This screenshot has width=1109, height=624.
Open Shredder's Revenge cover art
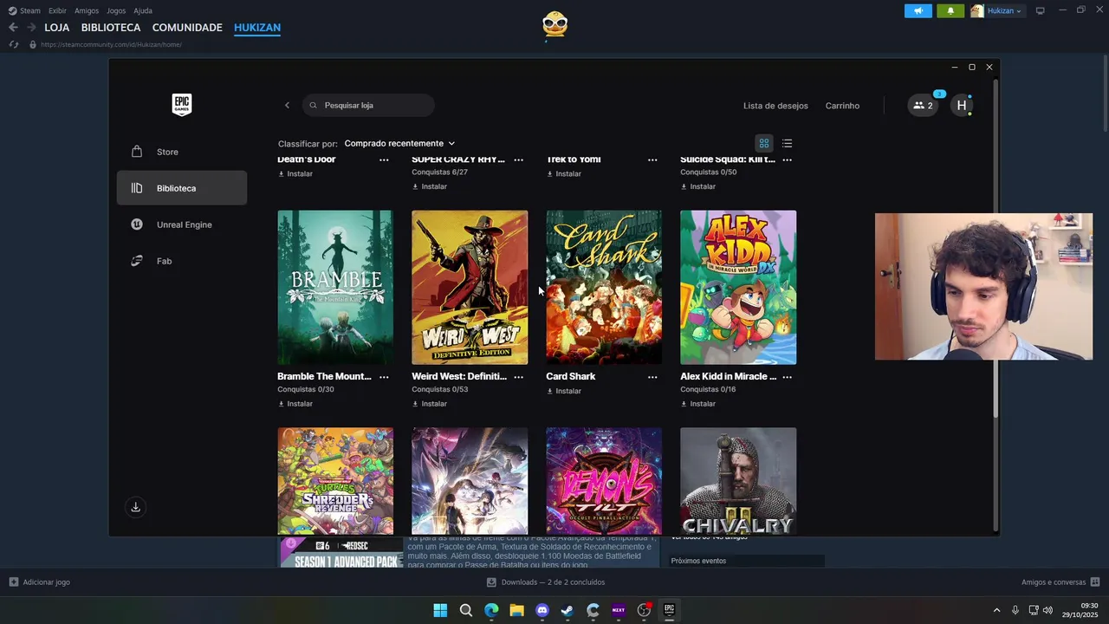[x=335, y=481]
